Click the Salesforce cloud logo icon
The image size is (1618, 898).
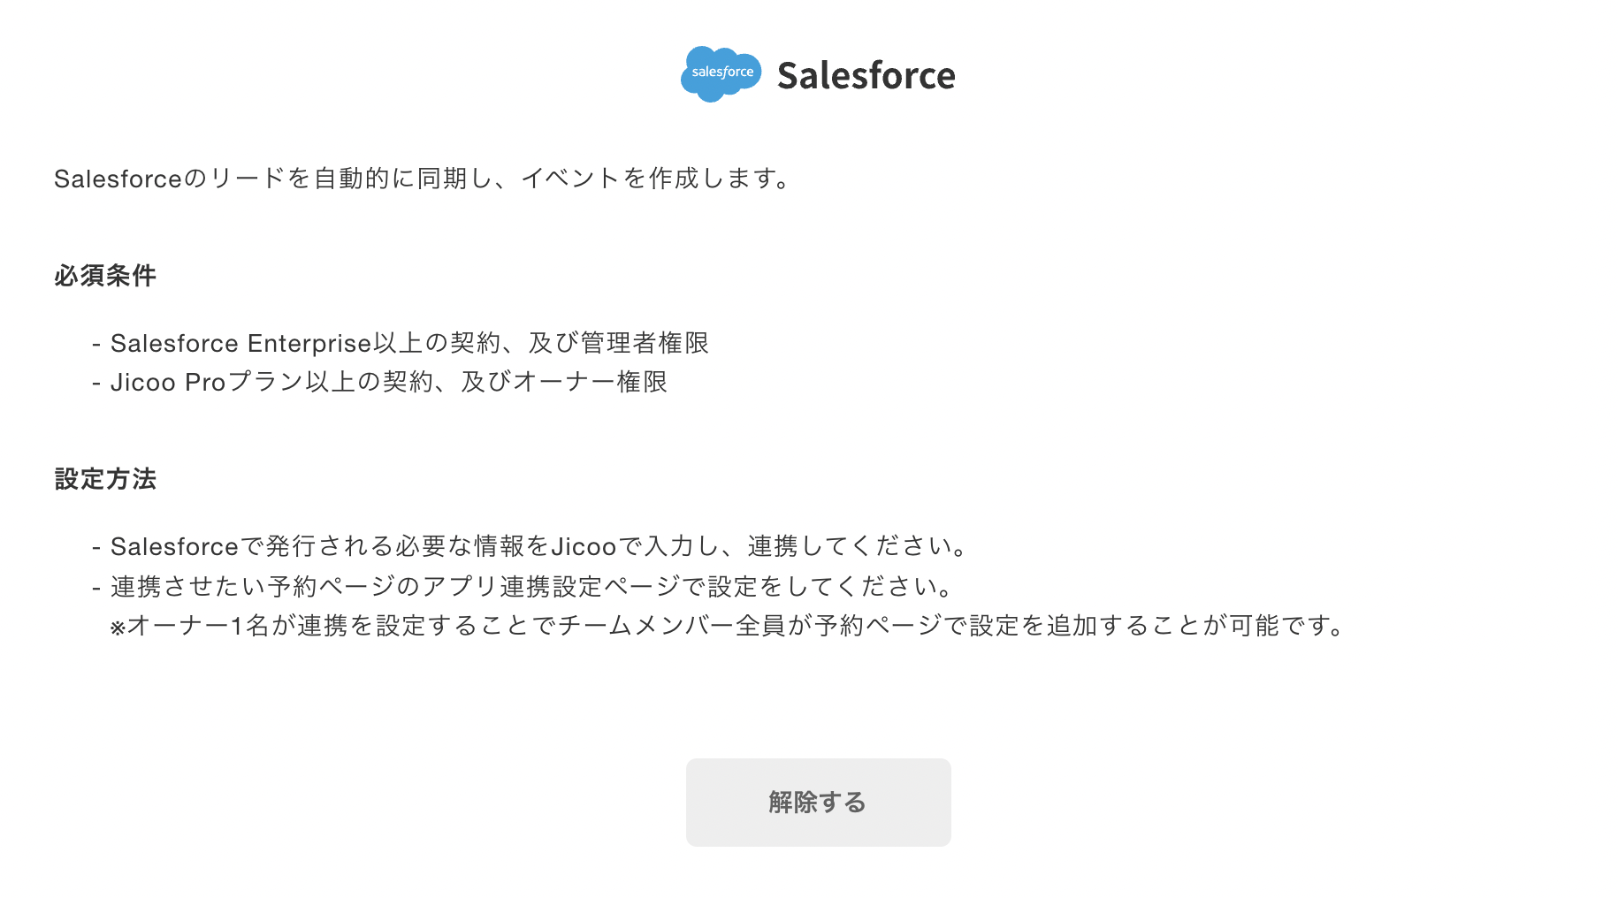721,73
